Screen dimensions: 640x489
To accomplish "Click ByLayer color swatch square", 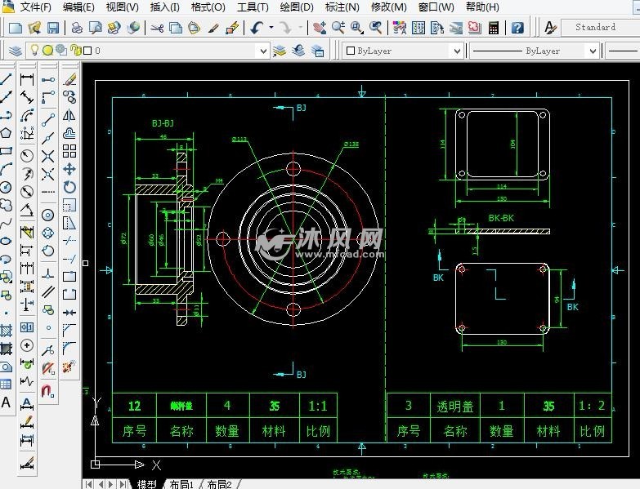I will tap(350, 51).
